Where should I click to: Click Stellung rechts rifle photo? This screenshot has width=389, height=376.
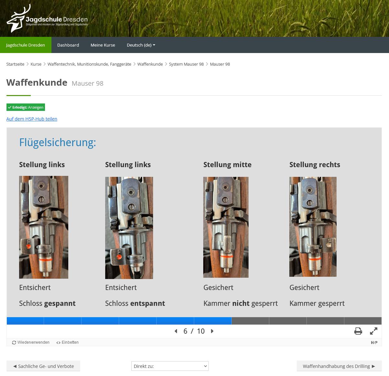[x=313, y=227]
